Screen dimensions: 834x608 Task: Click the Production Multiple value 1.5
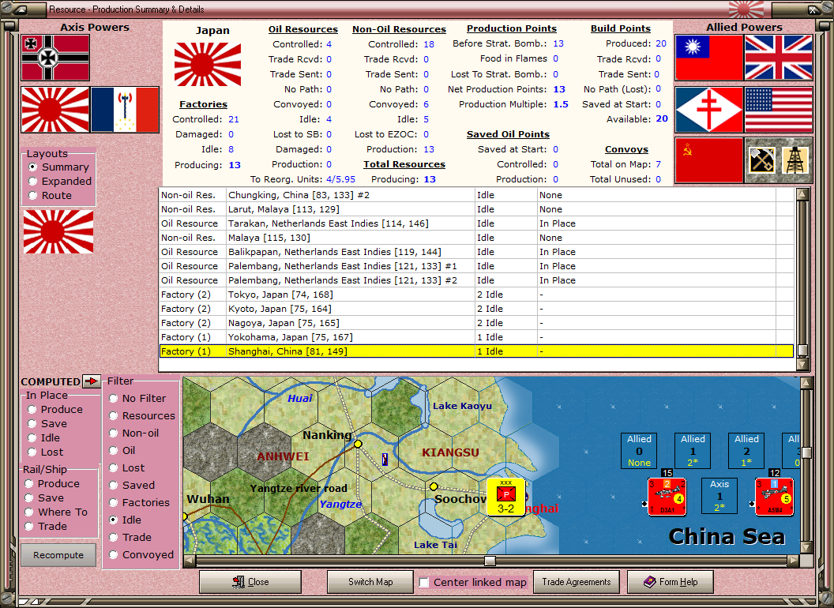coord(561,104)
